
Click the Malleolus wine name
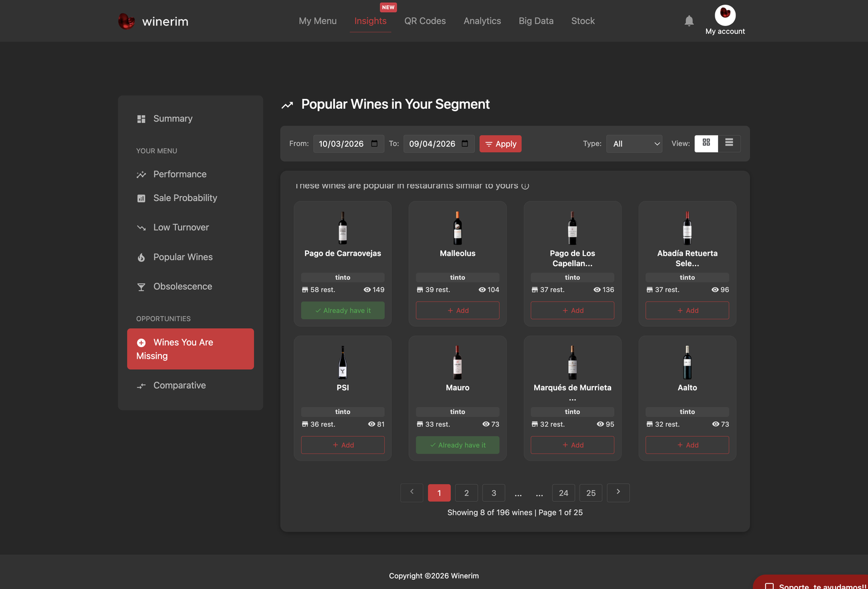coord(458,253)
